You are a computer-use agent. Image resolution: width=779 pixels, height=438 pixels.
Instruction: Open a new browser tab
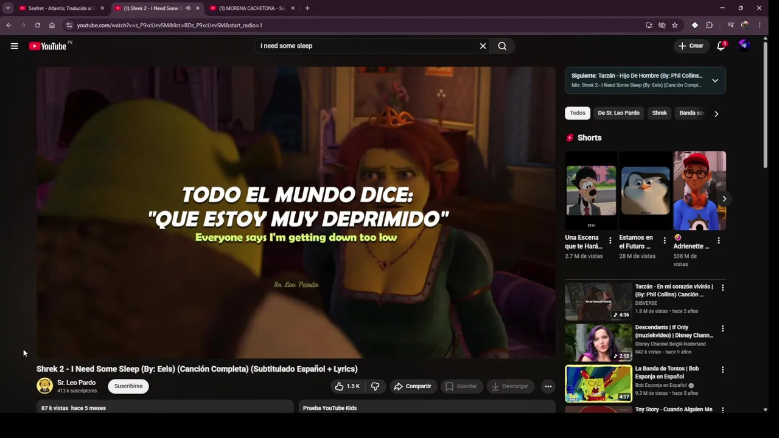(307, 8)
